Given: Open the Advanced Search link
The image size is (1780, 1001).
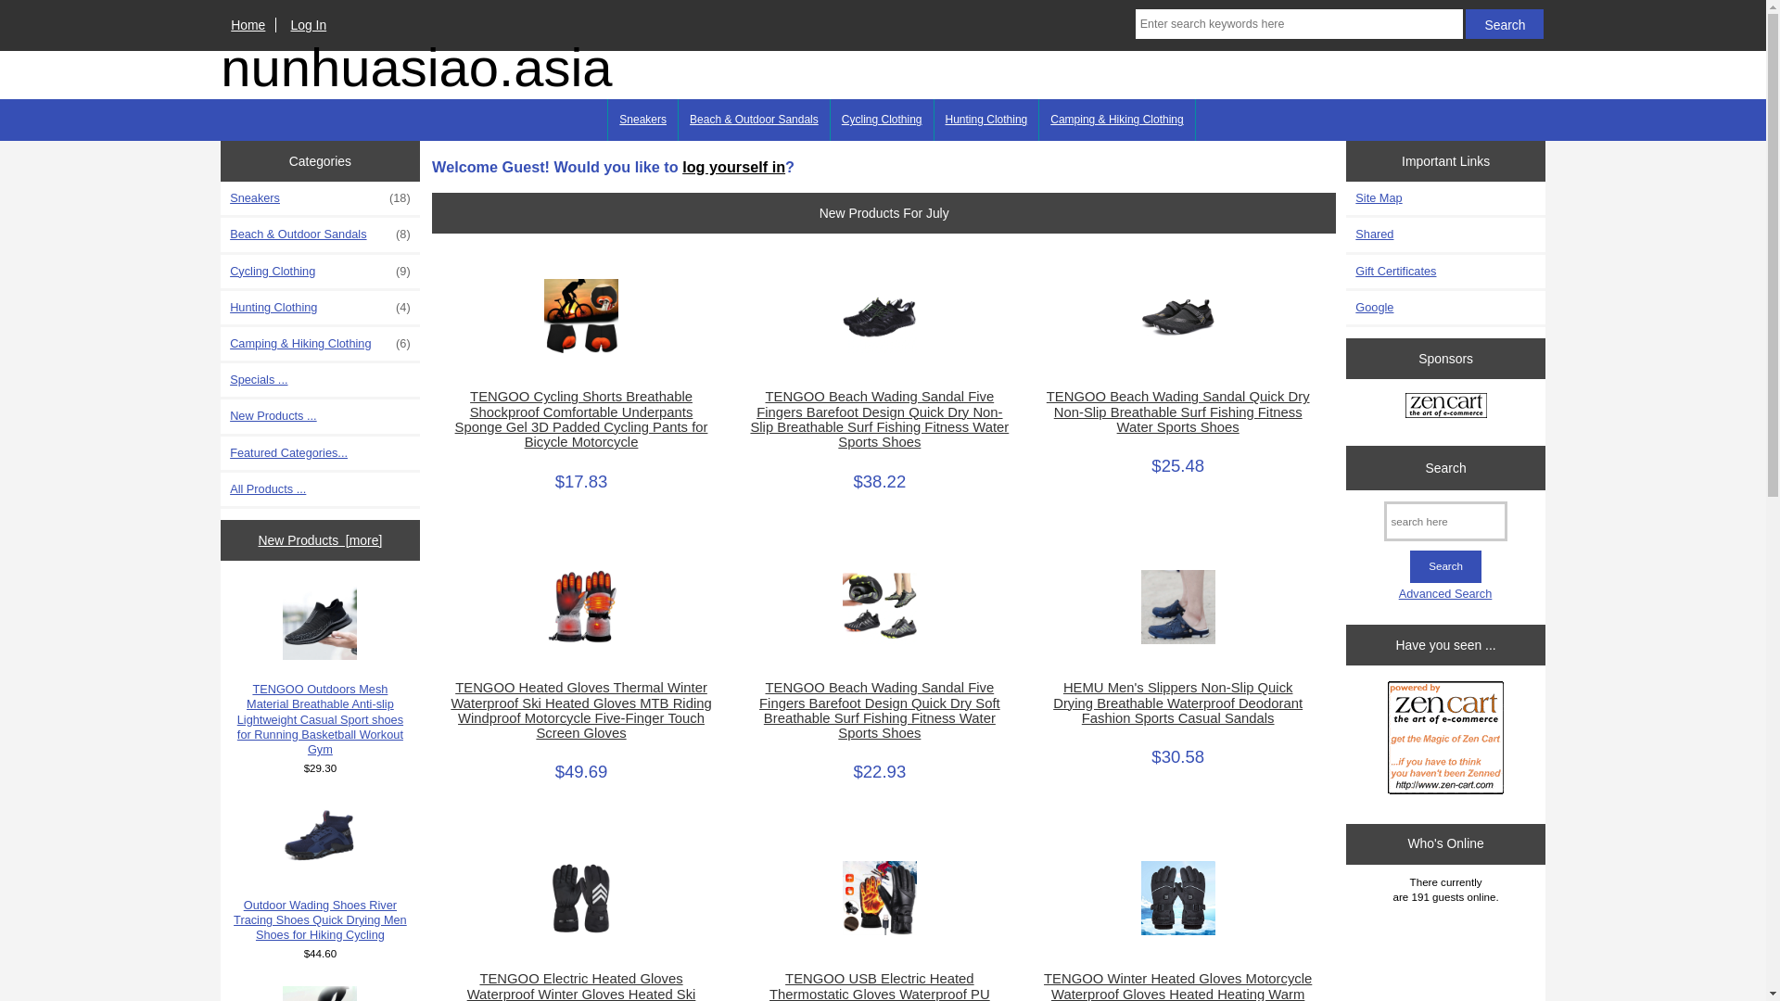Looking at the screenshot, I should (x=1445, y=594).
